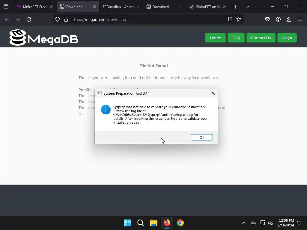The image size is (307, 230).
Task: Click the File Not Found heading
Action: click(153, 66)
